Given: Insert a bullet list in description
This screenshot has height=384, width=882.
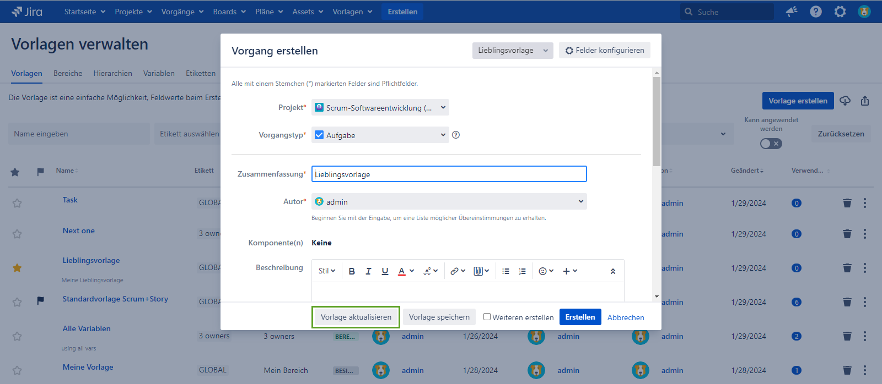Looking at the screenshot, I should point(505,271).
